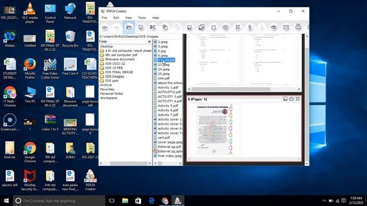This screenshot has height=206, width=367.
Task: Click page thumbnail of document 6
Action: click(214, 129)
